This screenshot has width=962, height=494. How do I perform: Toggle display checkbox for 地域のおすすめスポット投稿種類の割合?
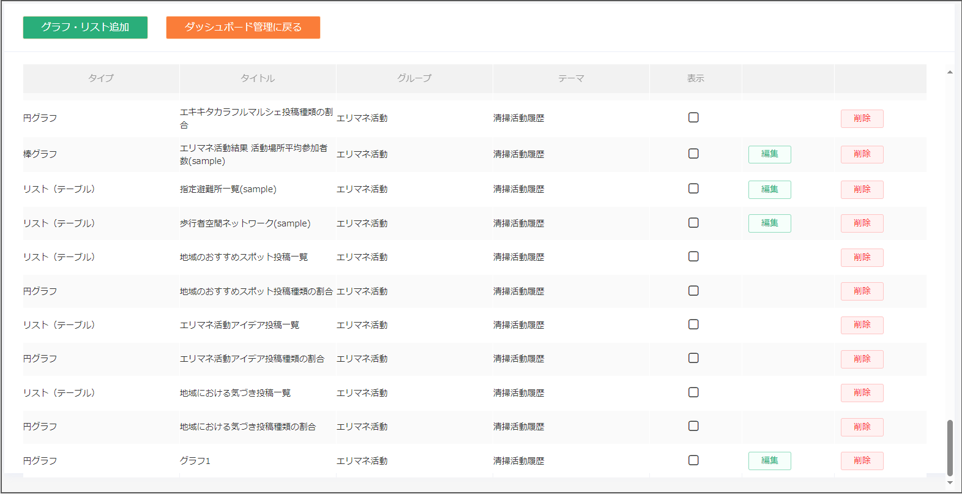click(693, 291)
